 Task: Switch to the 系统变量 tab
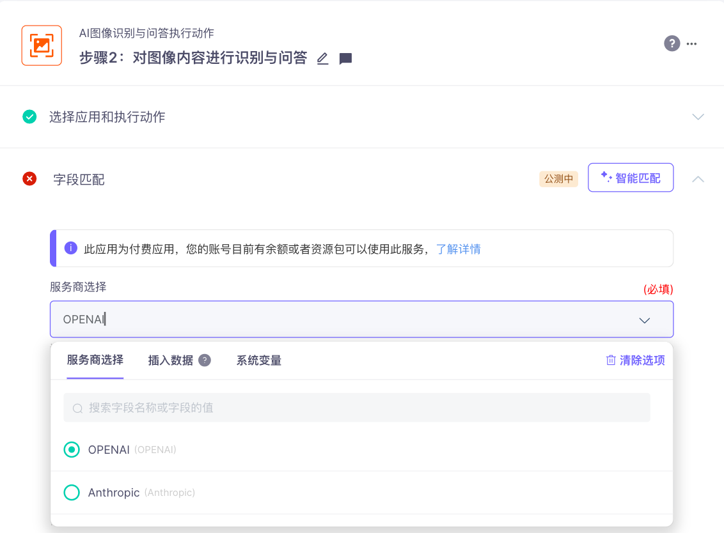click(x=259, y=360)
